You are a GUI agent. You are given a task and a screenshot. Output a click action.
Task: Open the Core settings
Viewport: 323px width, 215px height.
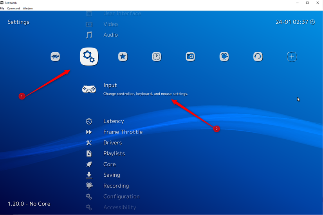coord(110,164)
